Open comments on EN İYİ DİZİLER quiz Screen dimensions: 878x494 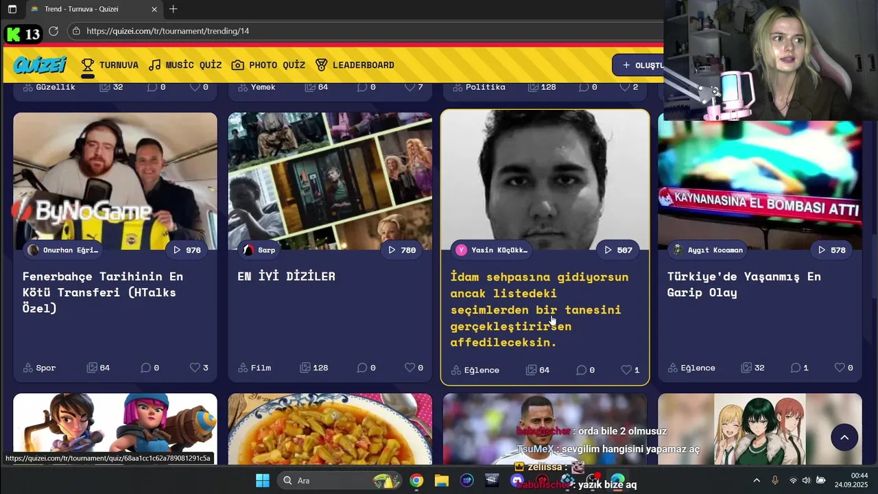(366, 368)
